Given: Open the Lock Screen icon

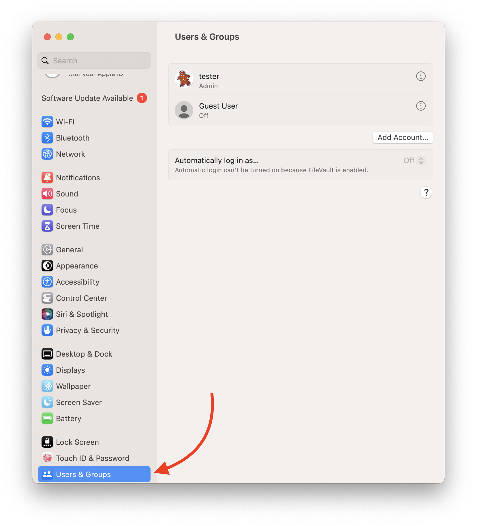Looking at the screenshot, I should coord(47,442).
